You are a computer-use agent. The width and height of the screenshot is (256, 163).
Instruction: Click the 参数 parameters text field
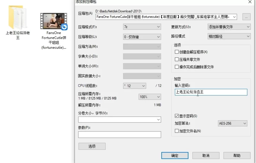[x=119, y=134]
